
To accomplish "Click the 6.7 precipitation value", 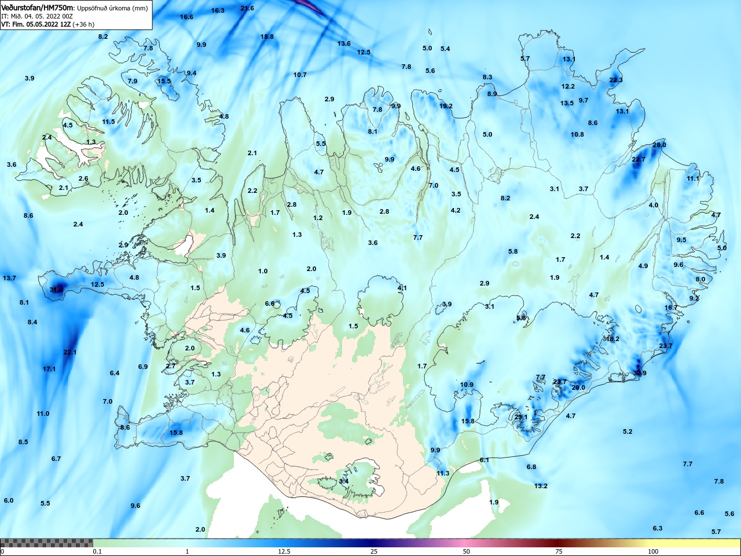I will click(x=56, y=459).
